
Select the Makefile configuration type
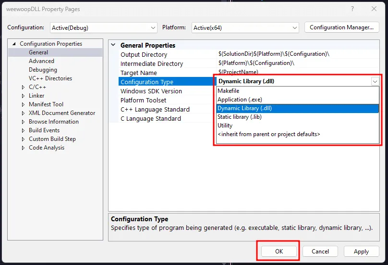228,91
